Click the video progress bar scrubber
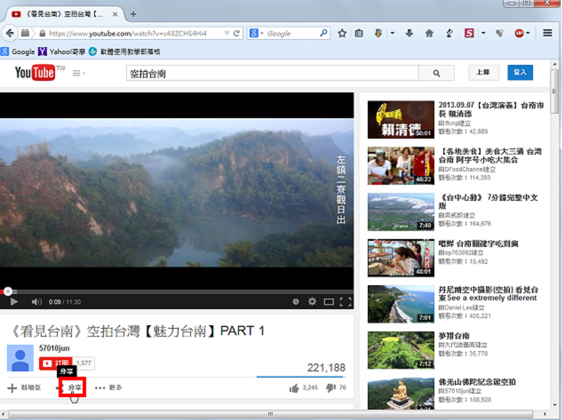Viewport: 562px width, 420px height. 8,291
